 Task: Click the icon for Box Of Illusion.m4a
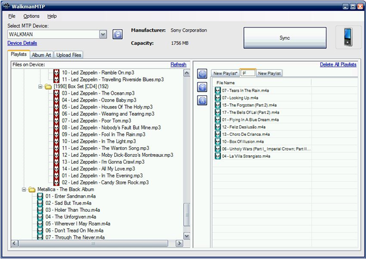218,141
